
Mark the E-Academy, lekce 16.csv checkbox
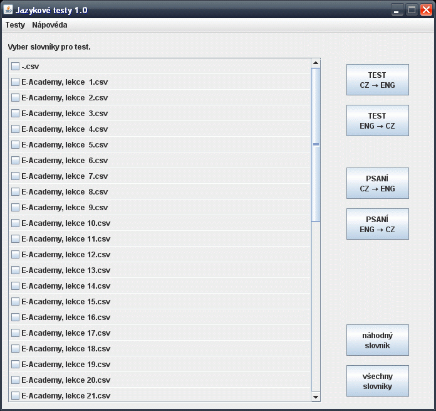[15, 317]
